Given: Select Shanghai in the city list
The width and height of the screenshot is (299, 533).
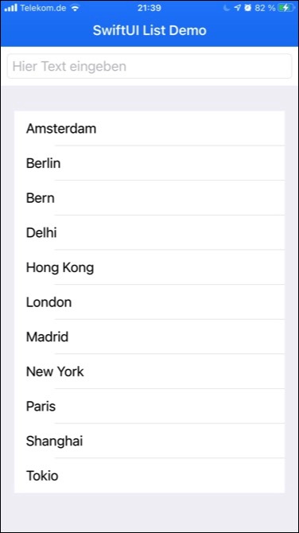Looking at the screenshot, I should 149,441.
